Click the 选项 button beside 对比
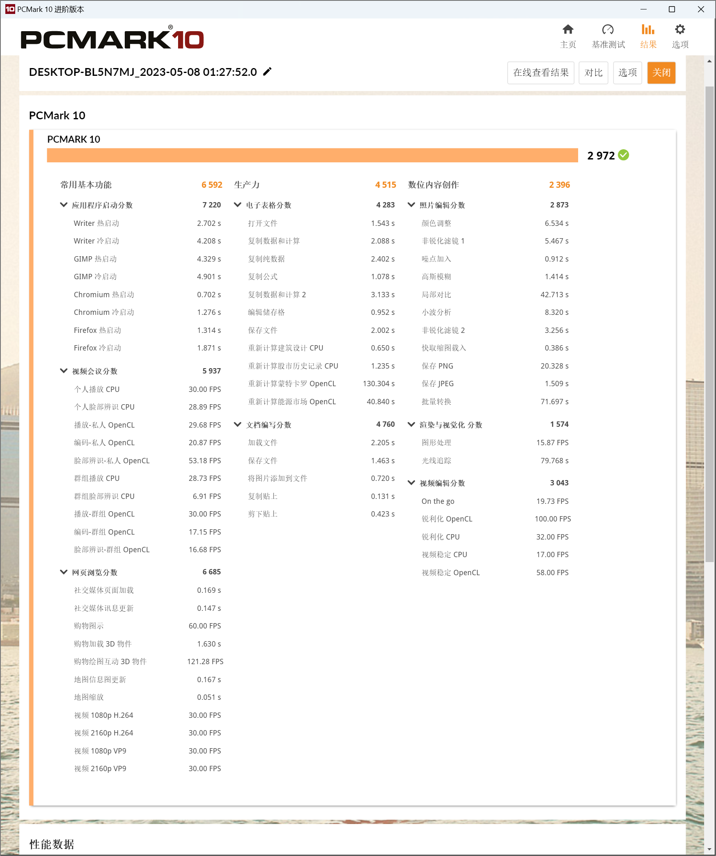The width and height of the screenshot is (716, 856). tap(627, 73)
